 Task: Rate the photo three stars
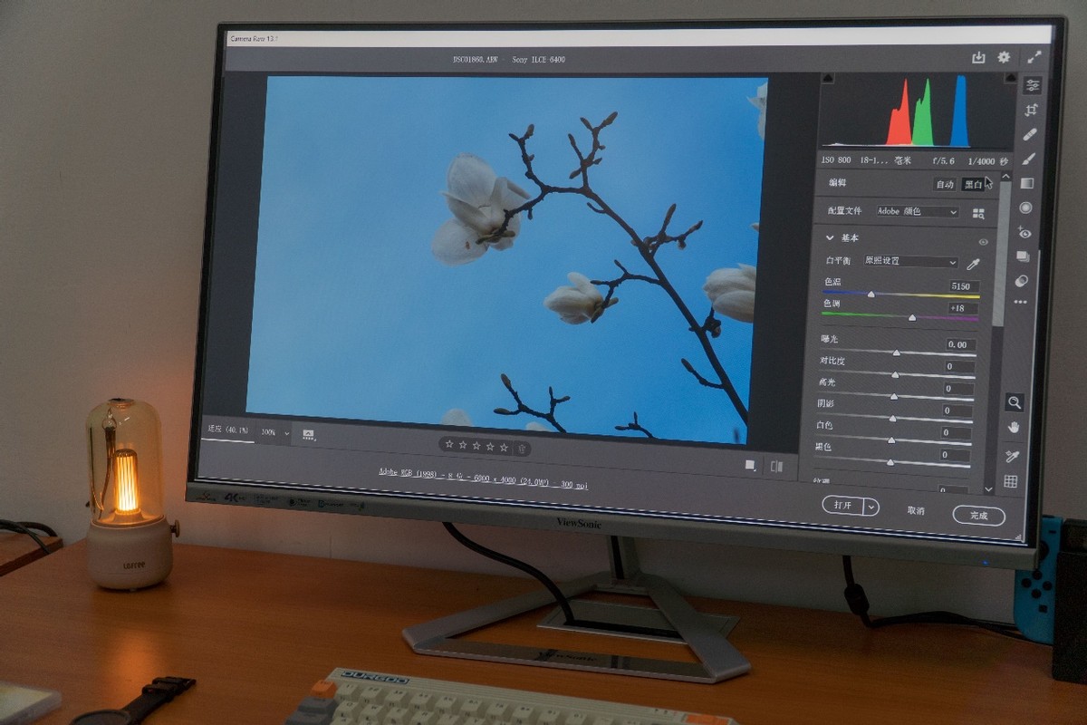click(x=476, y=446)
